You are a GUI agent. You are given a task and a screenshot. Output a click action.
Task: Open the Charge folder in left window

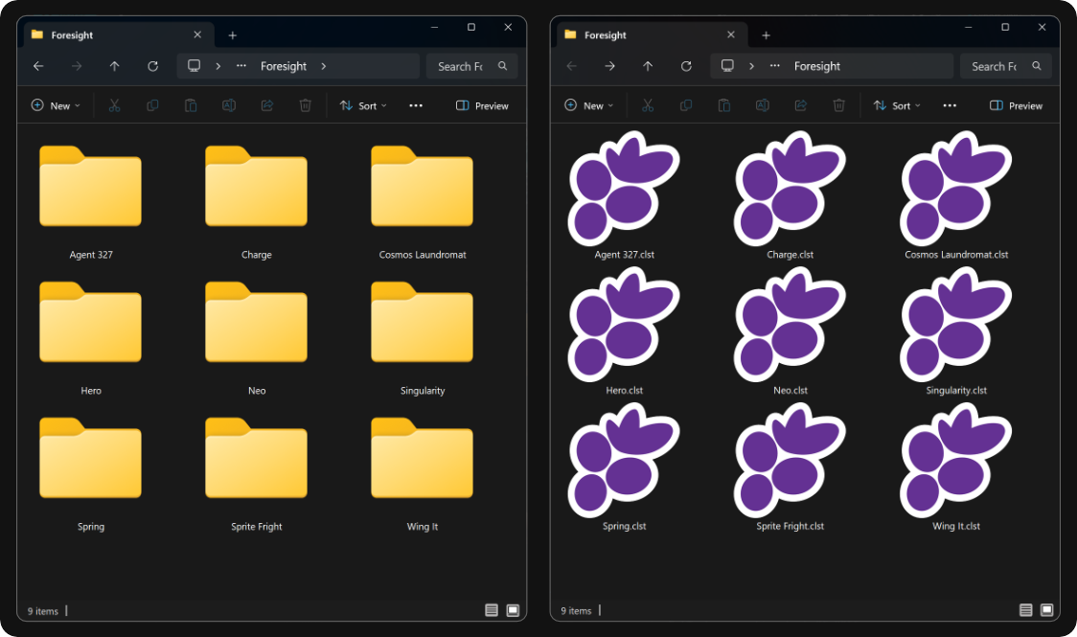click(256, 186)
